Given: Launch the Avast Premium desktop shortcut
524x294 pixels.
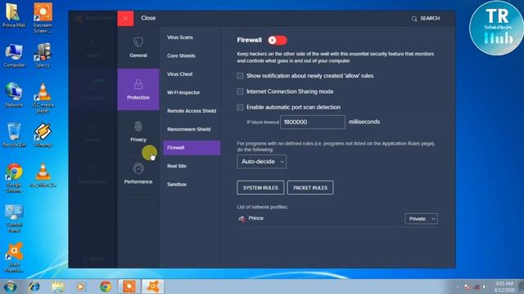Looking at the screenshot, I should click(x=14, y=258).
